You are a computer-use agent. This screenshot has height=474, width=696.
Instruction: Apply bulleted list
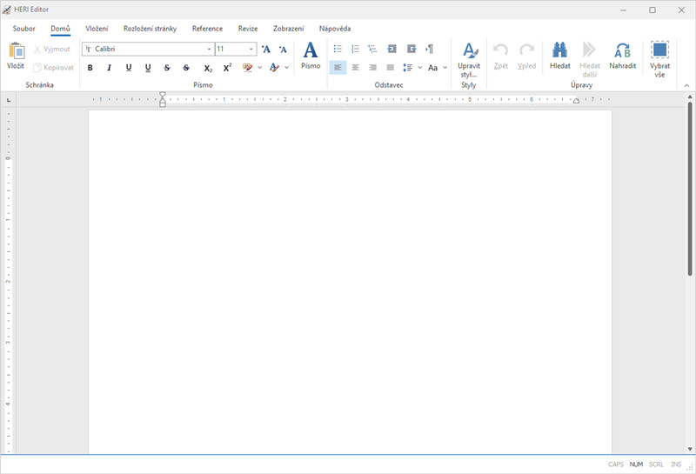338,49
